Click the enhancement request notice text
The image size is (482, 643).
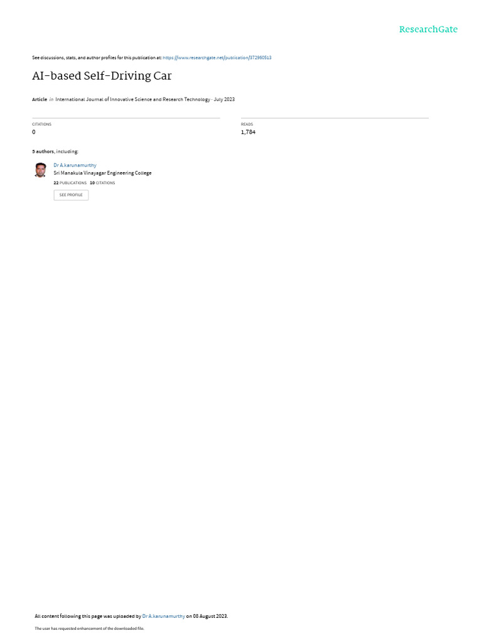click(89, 628)
